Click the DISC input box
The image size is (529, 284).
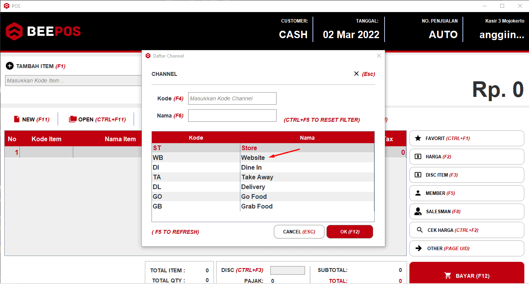[287, 270]
